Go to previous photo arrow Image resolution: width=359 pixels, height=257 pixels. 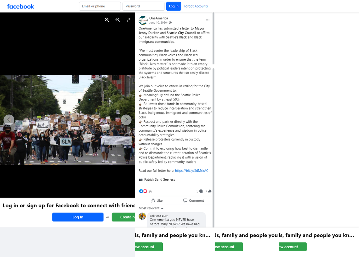click(x=9, y=120)
